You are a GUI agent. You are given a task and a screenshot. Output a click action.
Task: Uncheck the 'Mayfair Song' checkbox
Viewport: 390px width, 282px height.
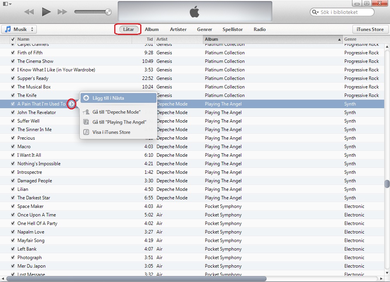[13, 240]
